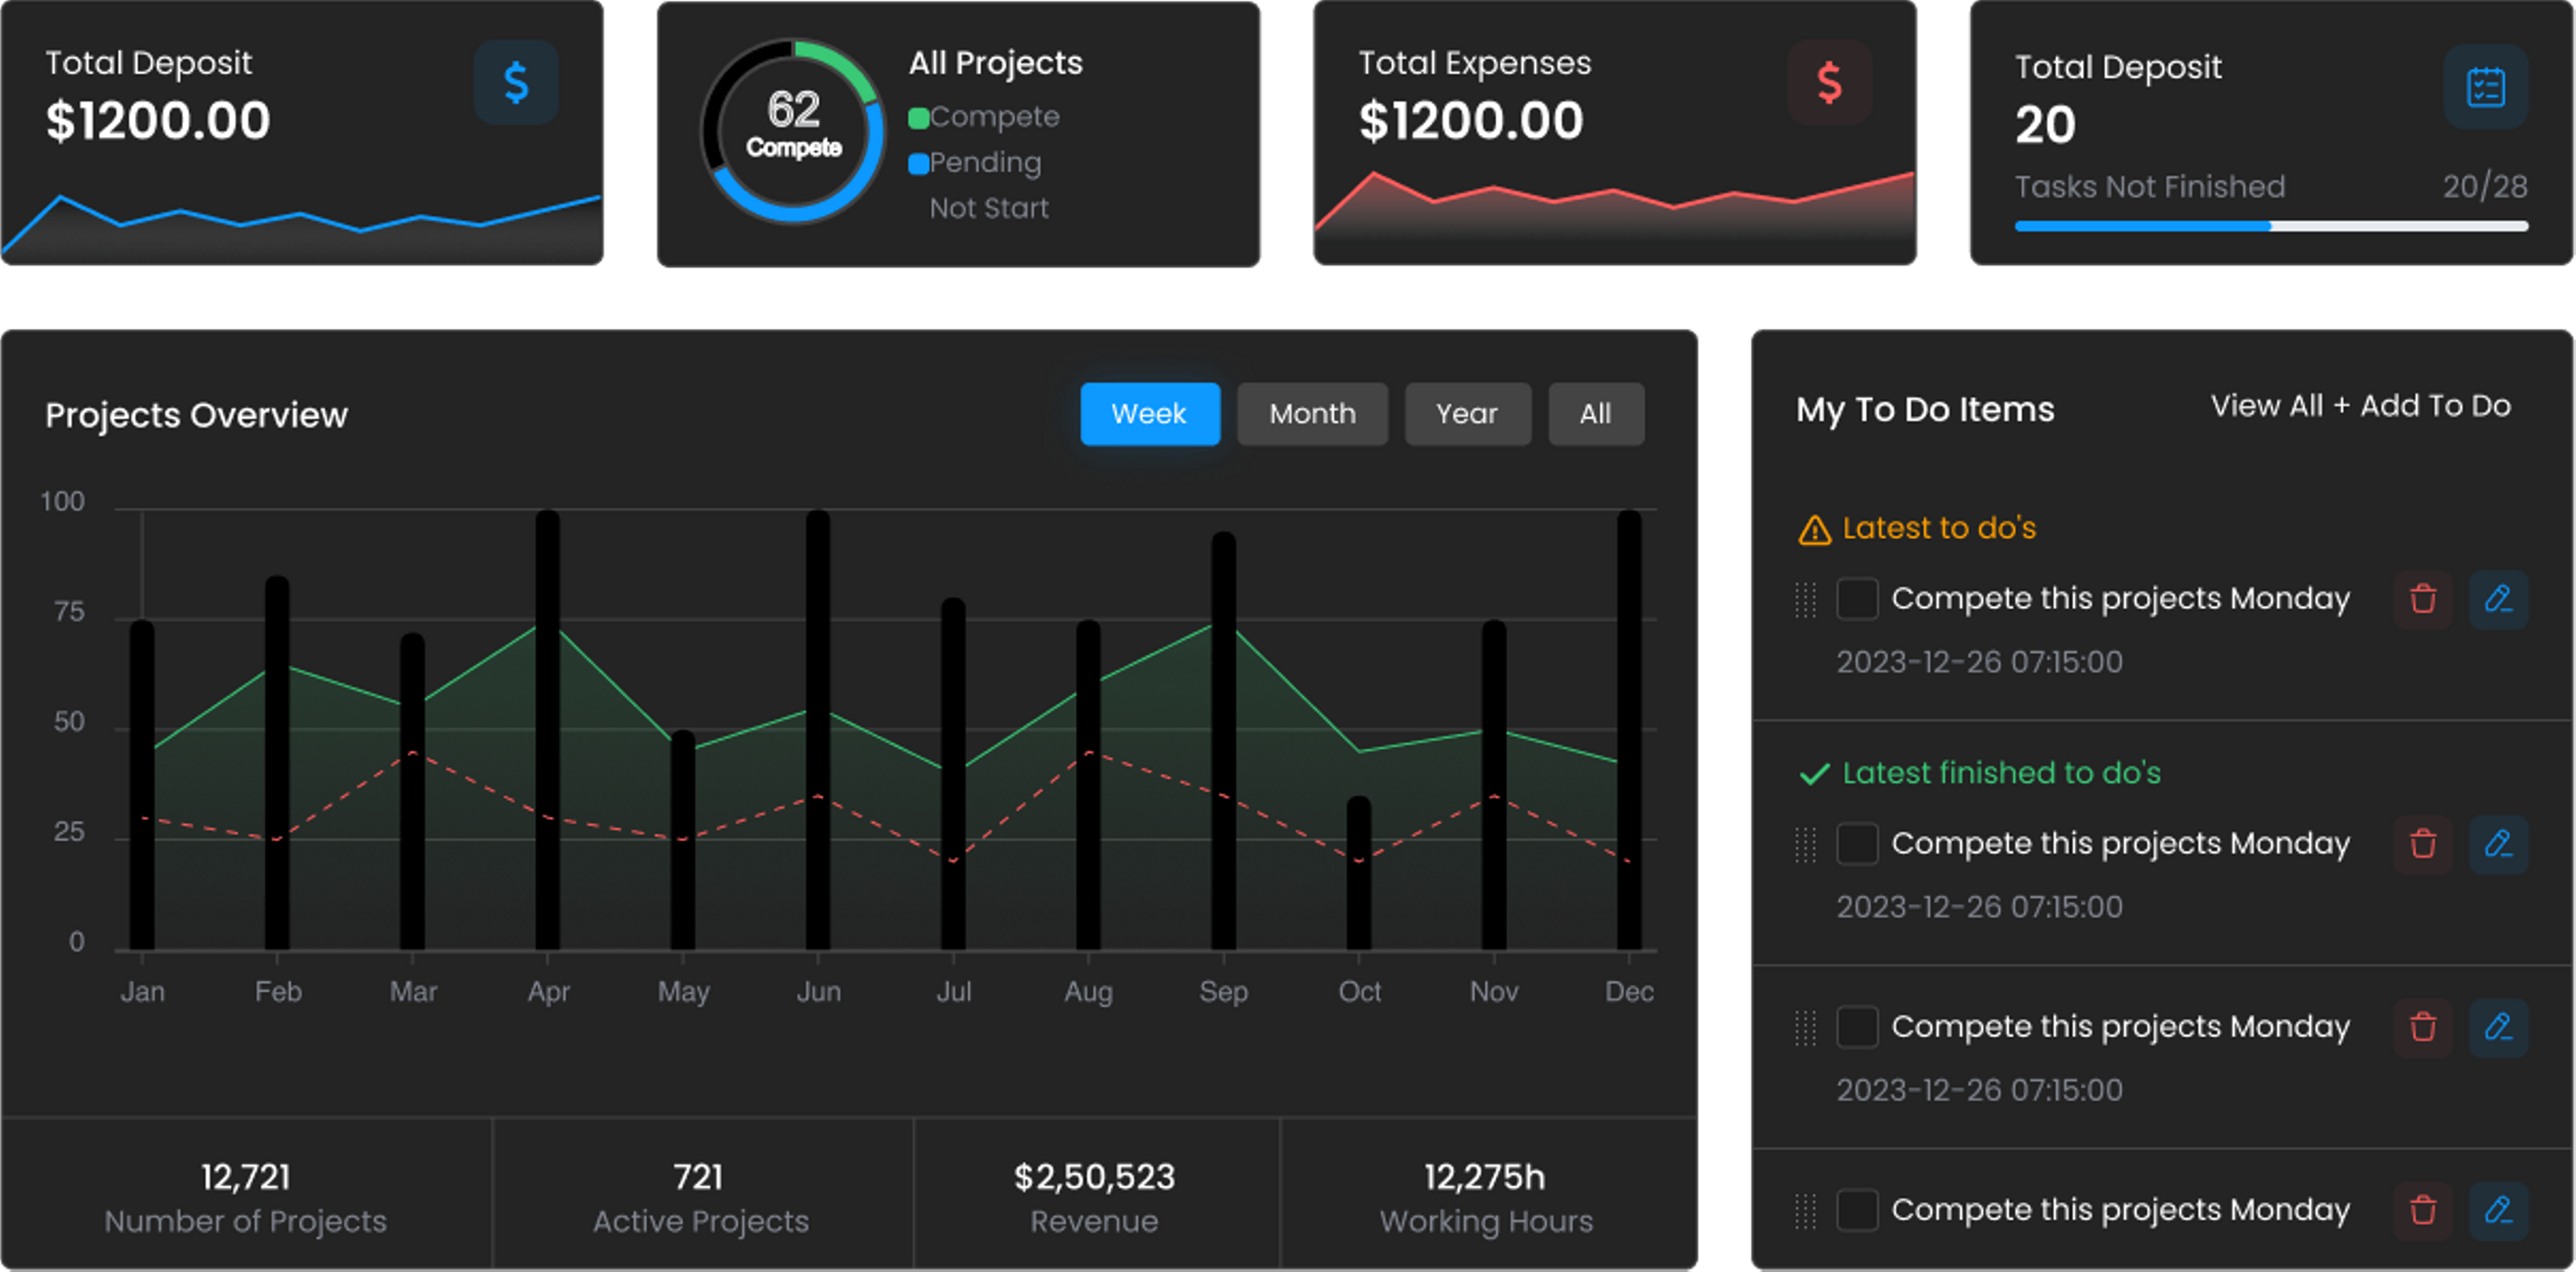Edit the first to-do under Latest finished to do's
This screenshot has height=1272, width=2576.
[x=2498, y=844]
